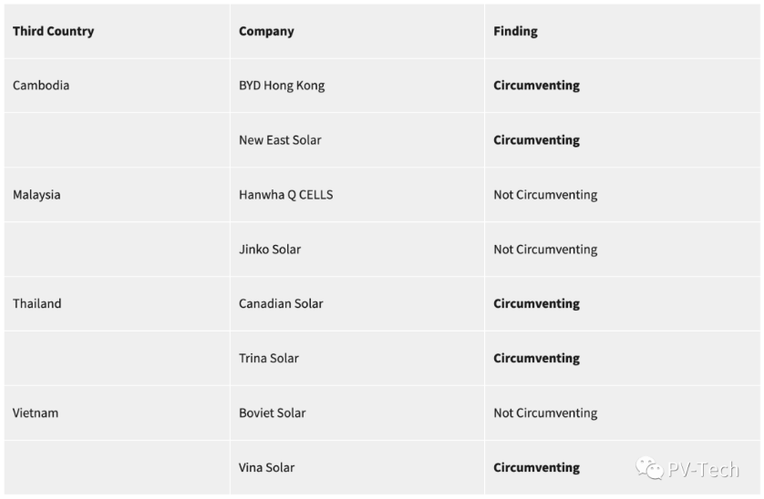Click the finding for BYD Hong Kong
Screen dimensions: 764x499
point(536,86)
